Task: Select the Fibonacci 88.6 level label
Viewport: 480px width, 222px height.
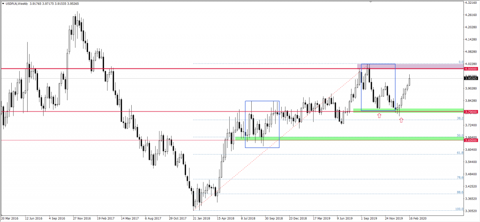Action: point(460,192)
